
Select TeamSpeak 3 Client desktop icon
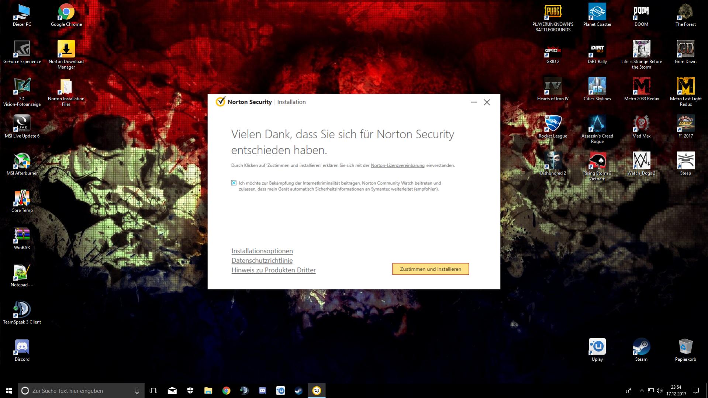(x=22, y=313)
